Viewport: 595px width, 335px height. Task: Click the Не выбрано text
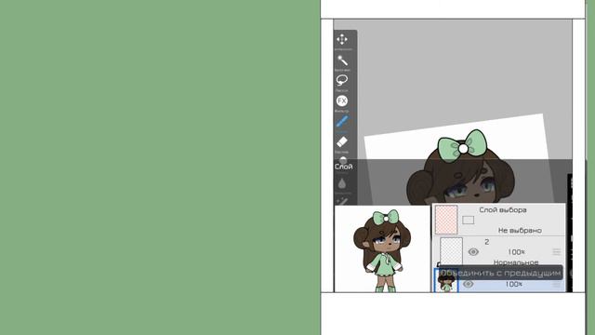point(520,230)
